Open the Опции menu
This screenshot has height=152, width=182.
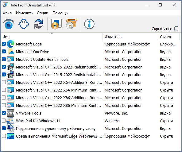[42, 13]
